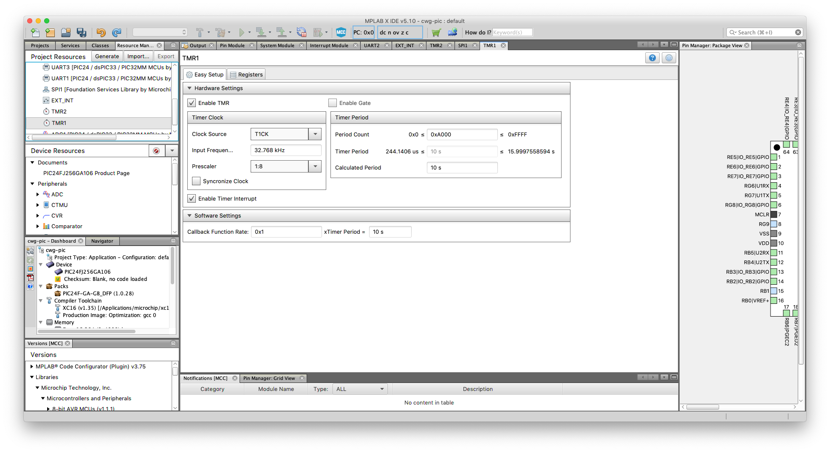Switch to the Interrupt Module tab
The height and width of the screenshot is (453, 830).
click(x=329, y=45)
